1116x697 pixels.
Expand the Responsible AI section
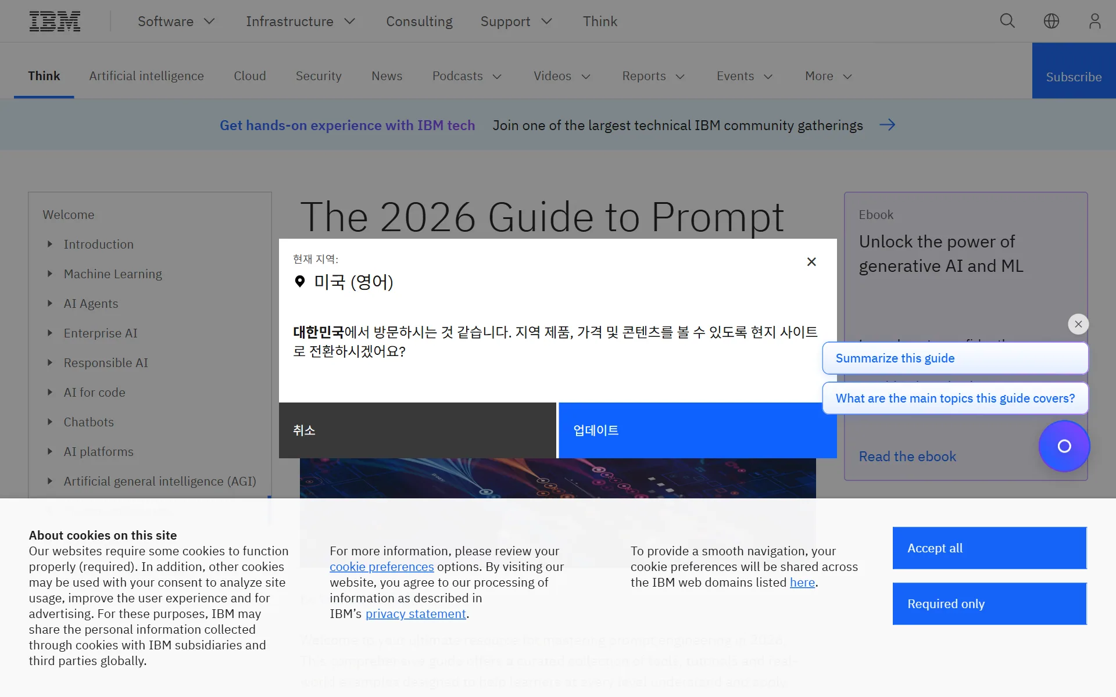point(50,362)
